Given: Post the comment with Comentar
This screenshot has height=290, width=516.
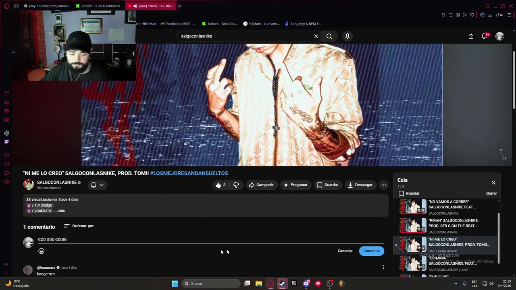Looking at the screenshot, I should click(372, 251).
